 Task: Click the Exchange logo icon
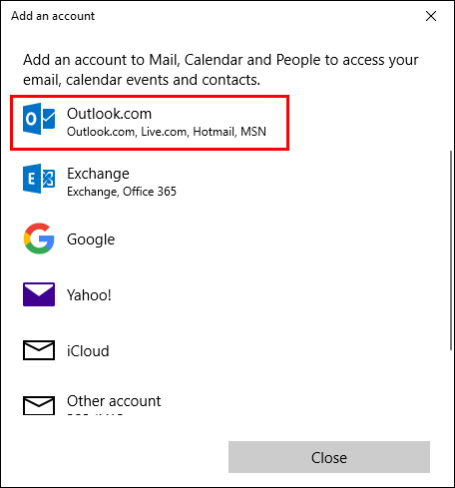(x=39, y=179)
